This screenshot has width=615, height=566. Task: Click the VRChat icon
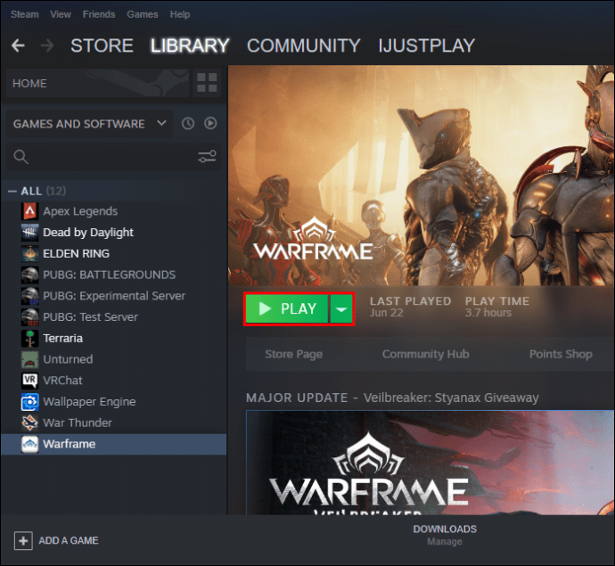pyautogui.click(x=29, y=381)
